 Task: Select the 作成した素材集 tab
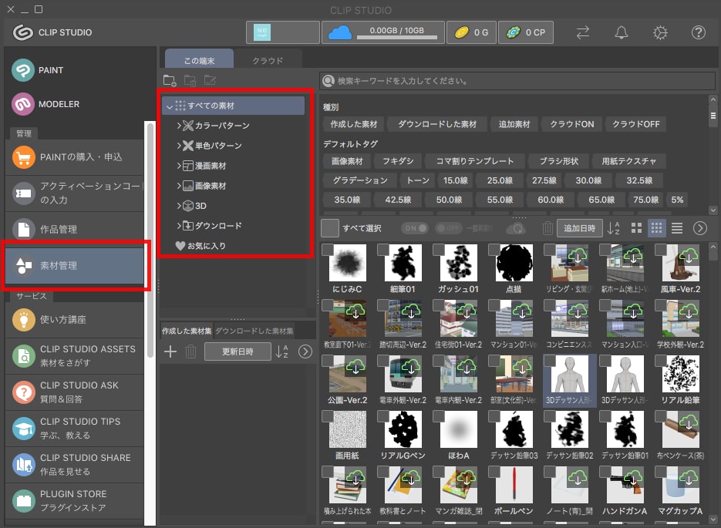(187, 331)
